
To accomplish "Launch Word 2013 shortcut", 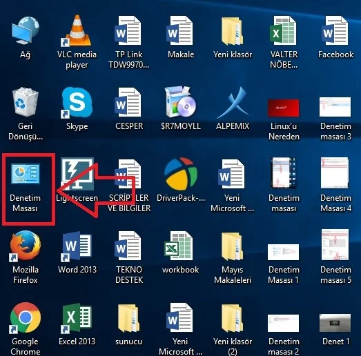I will [77, 246].
